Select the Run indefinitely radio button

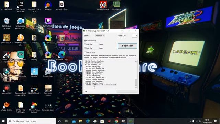click(x=85, y=41)
